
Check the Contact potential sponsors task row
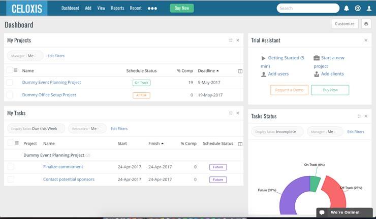click(11, 179)
